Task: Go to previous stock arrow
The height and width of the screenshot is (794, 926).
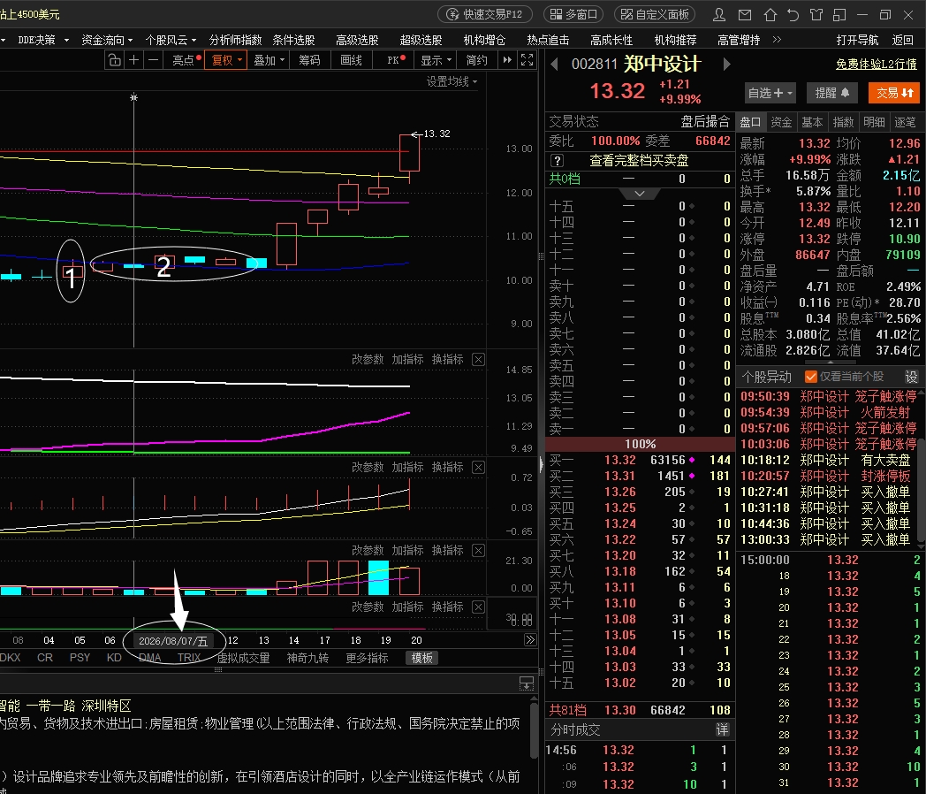Action: [554, 64]
